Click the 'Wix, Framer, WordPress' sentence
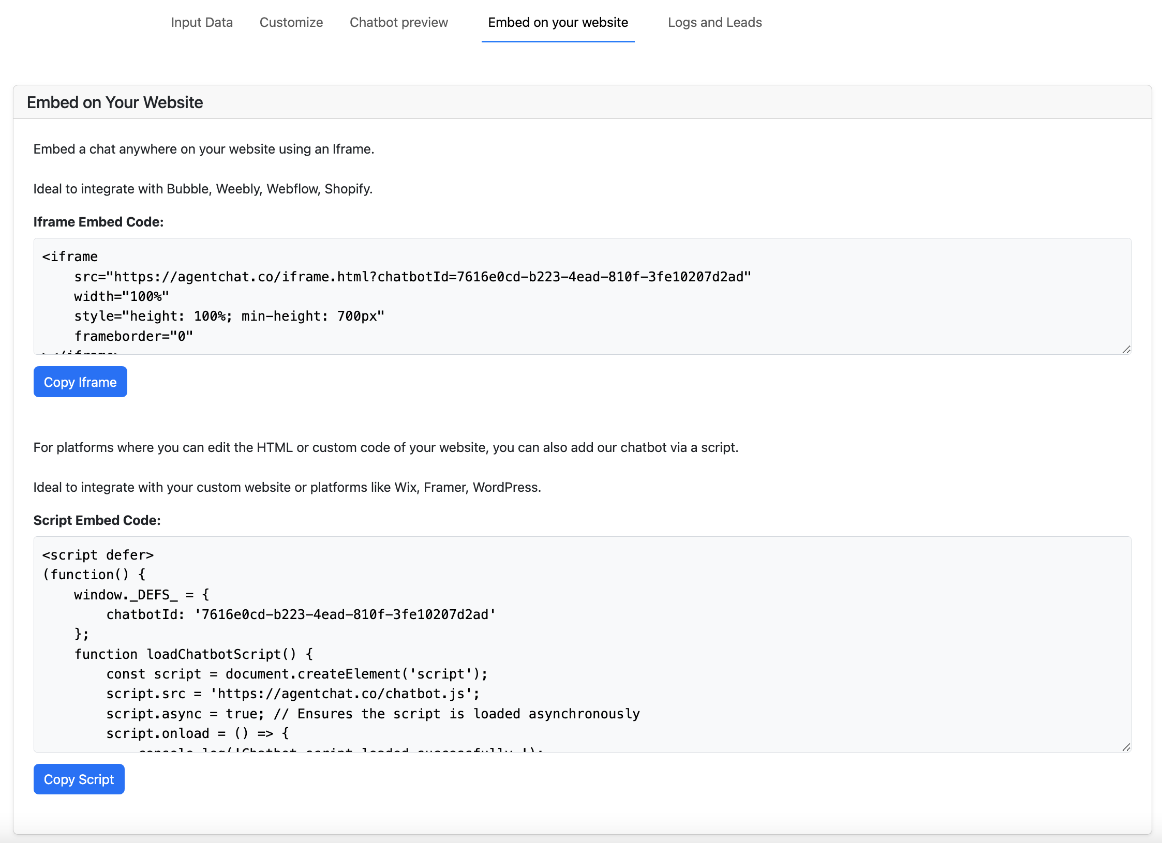The image size is (1162, 843). [x=287, y=487]
